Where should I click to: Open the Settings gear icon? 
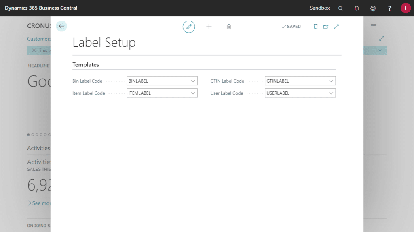(373, 8)
